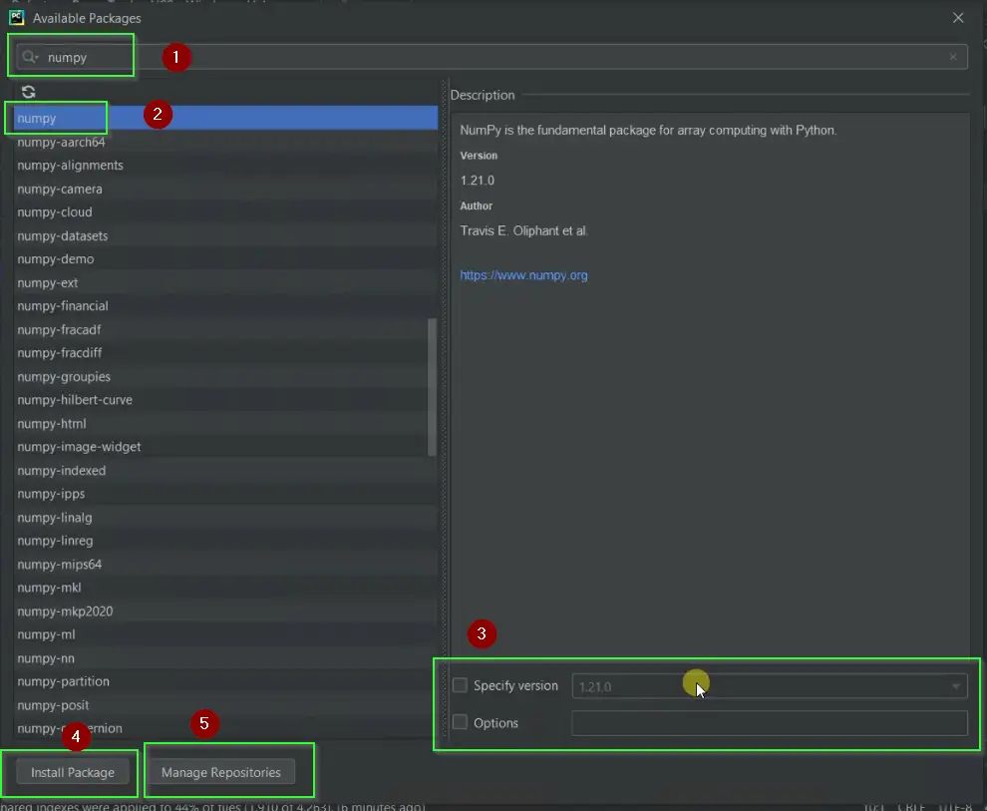Click the author Travis E. Oliphant text
Screen dimensions: 987x811
tap(523, 230)
